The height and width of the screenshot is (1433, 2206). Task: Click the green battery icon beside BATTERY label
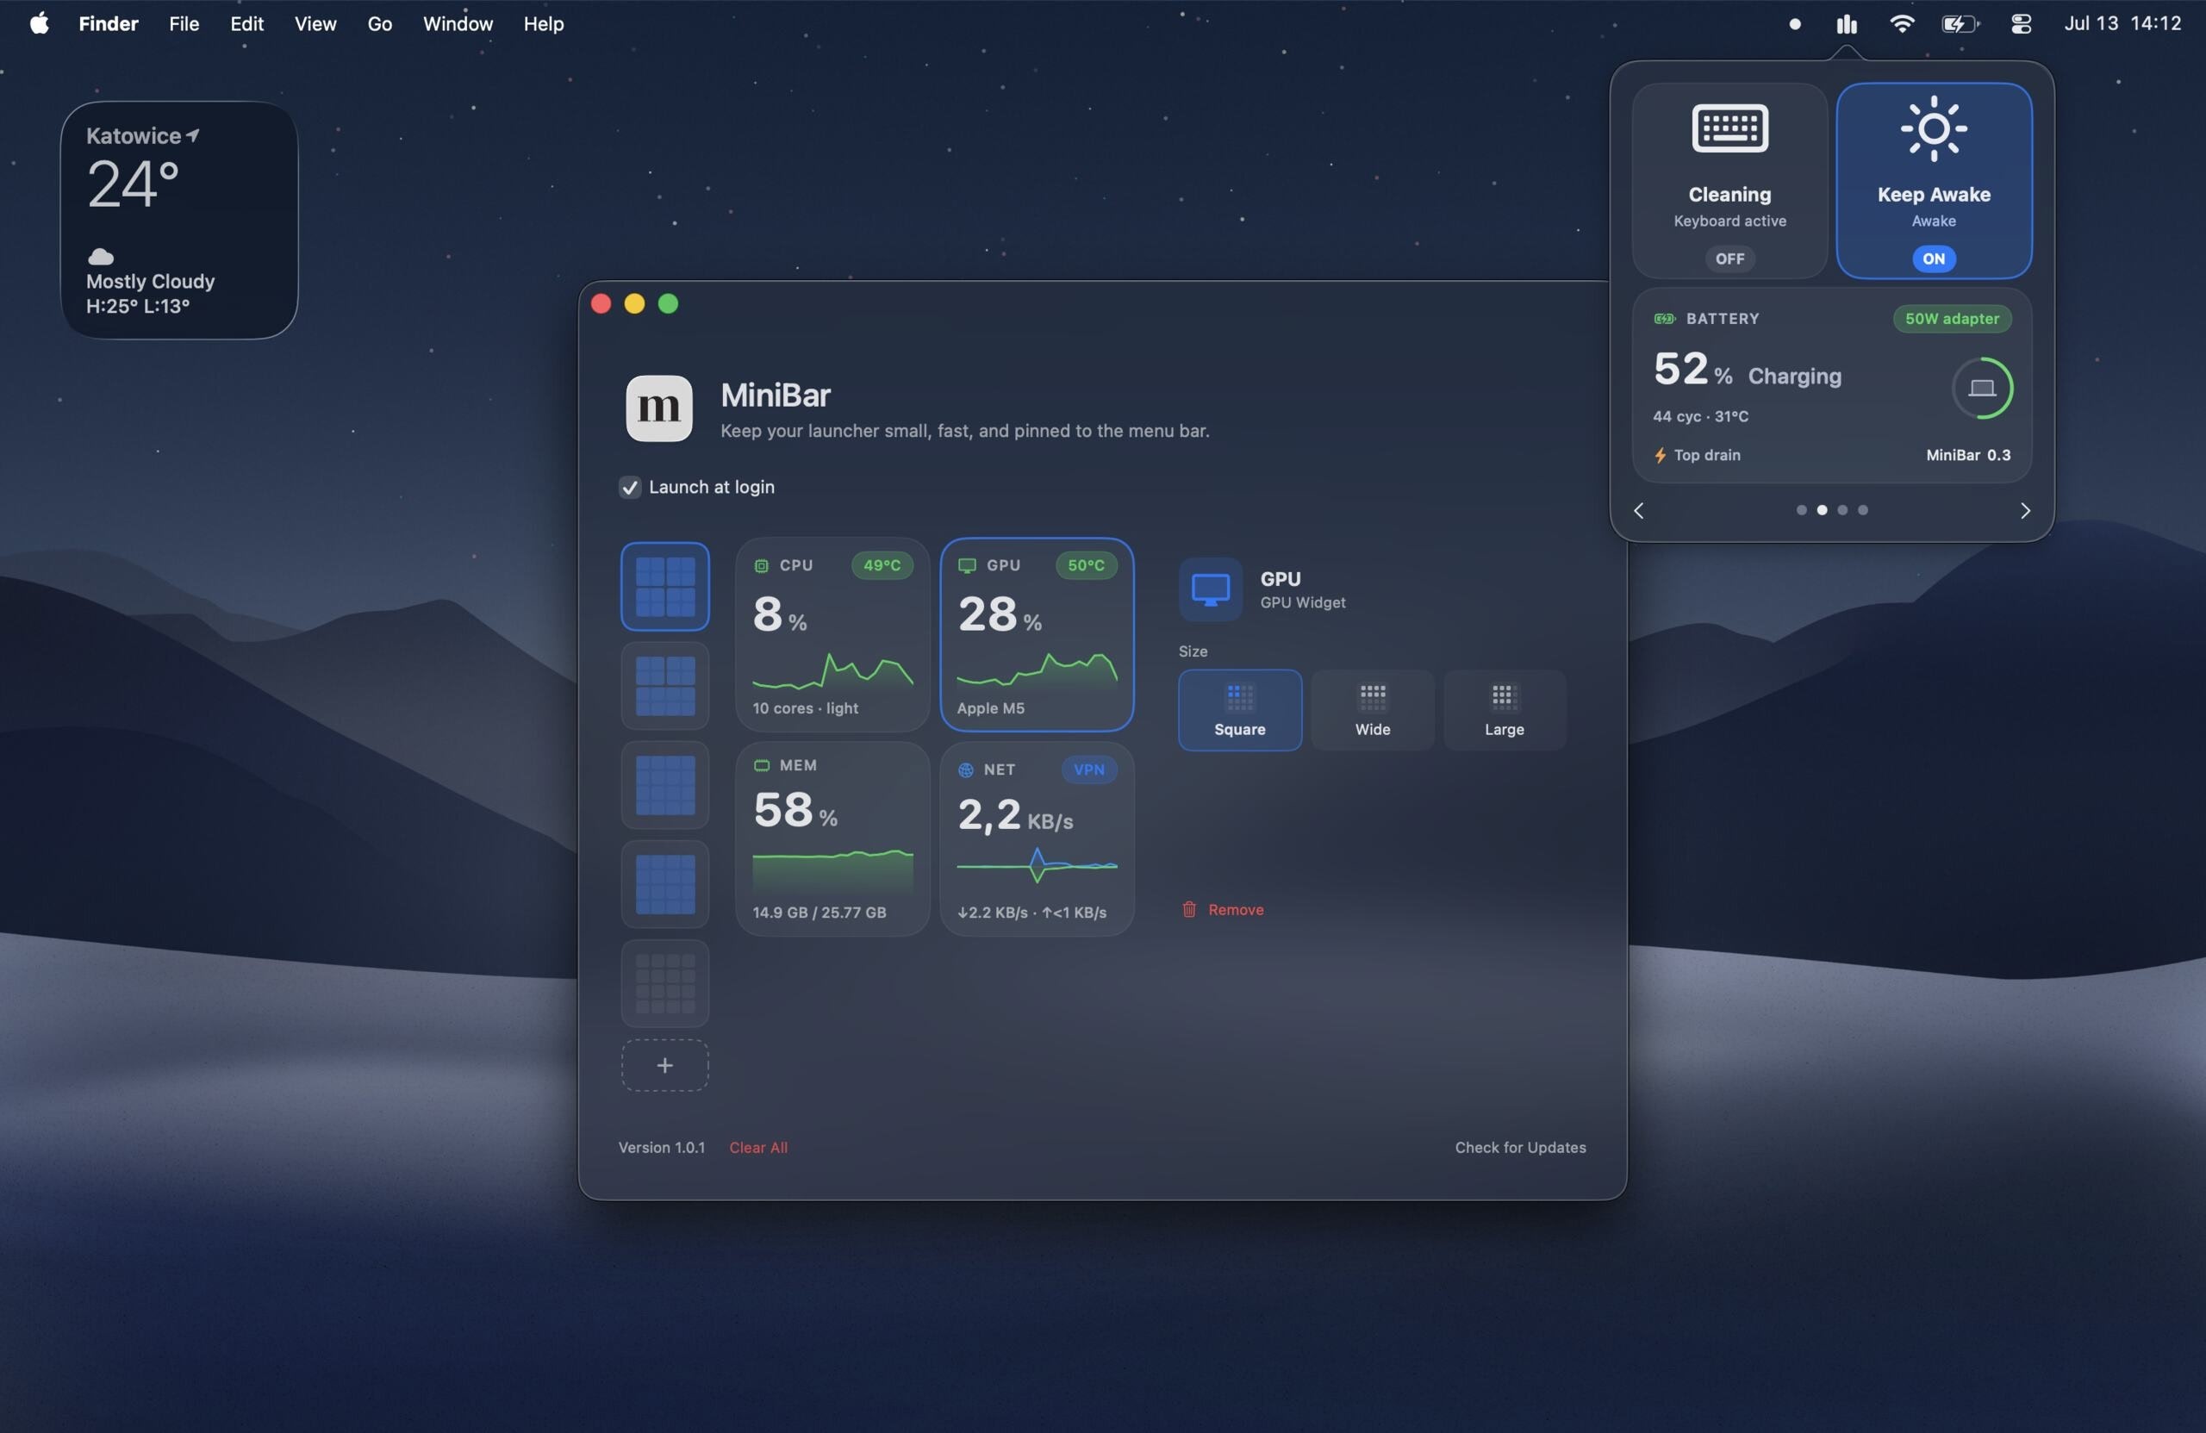pos(1665,319)
